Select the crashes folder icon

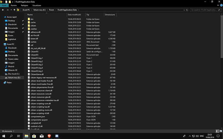(29, 29)
